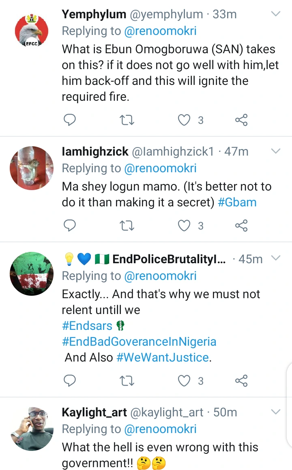Like the EndPoliceBrutality tweet
Image resolution: width=292 pixels, height=470 pixels.
(185, 381)
